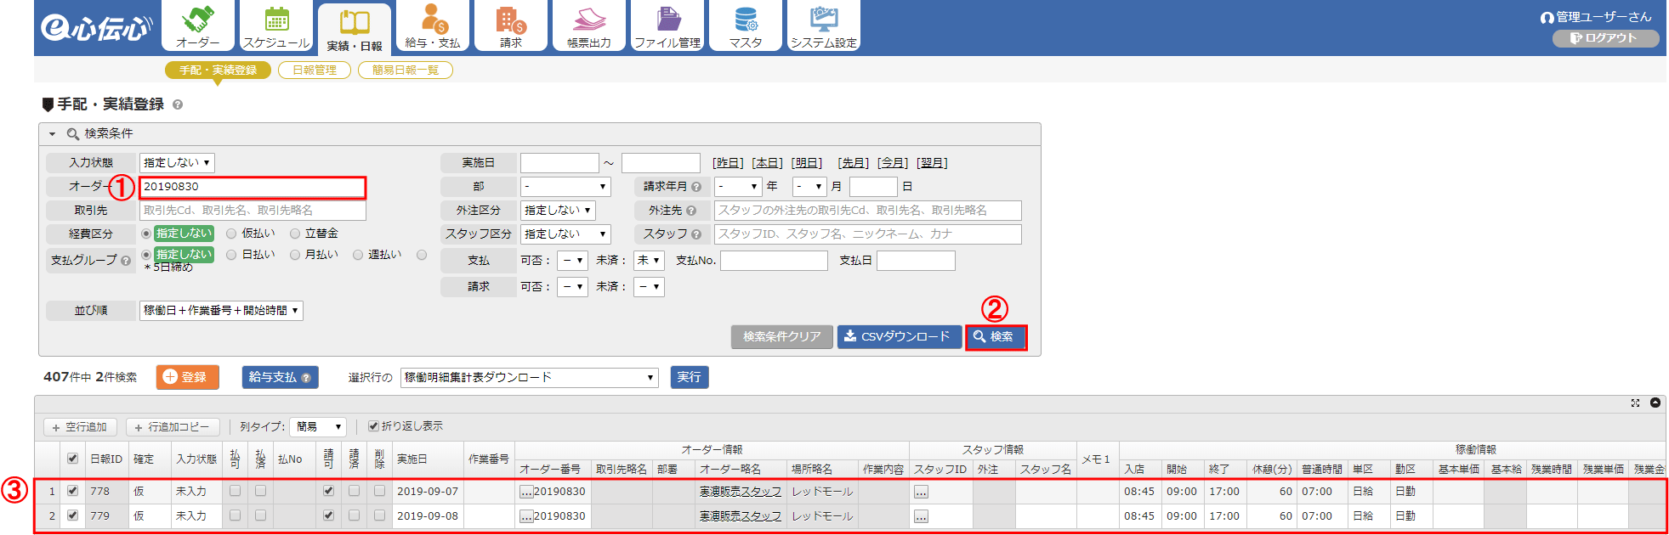
Task: Click the 実行 button
Action: click(690, 377)
